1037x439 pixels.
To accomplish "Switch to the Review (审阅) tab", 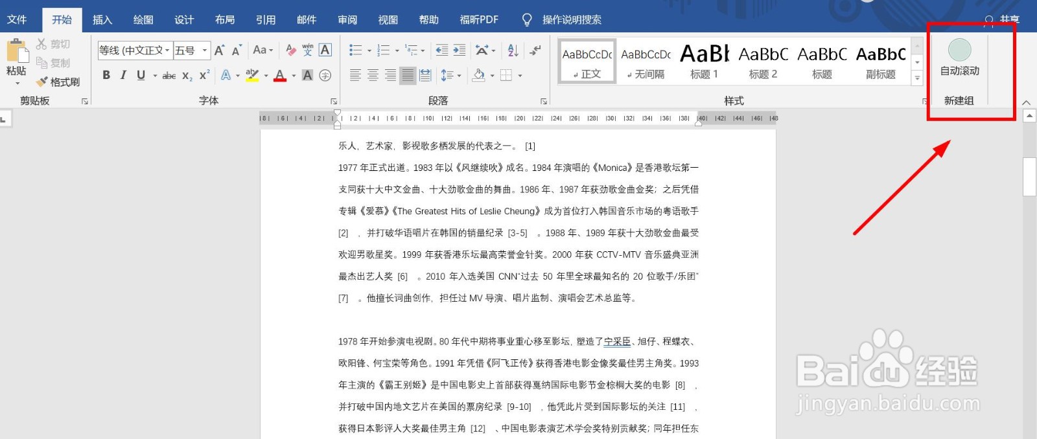I will click(x=347, y=20).
